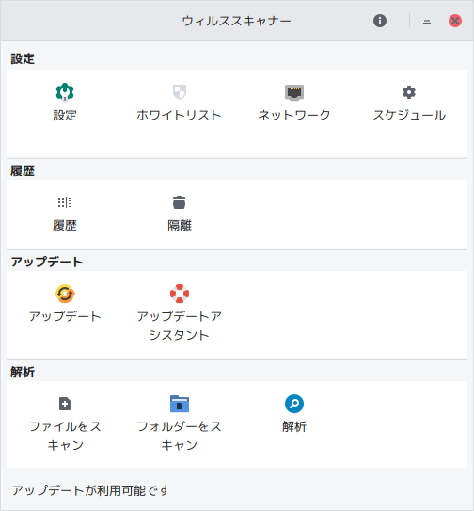Open the 設定 wrench-gear icon
The height and width of the screenshot is (511, 474).
(65, 92)
